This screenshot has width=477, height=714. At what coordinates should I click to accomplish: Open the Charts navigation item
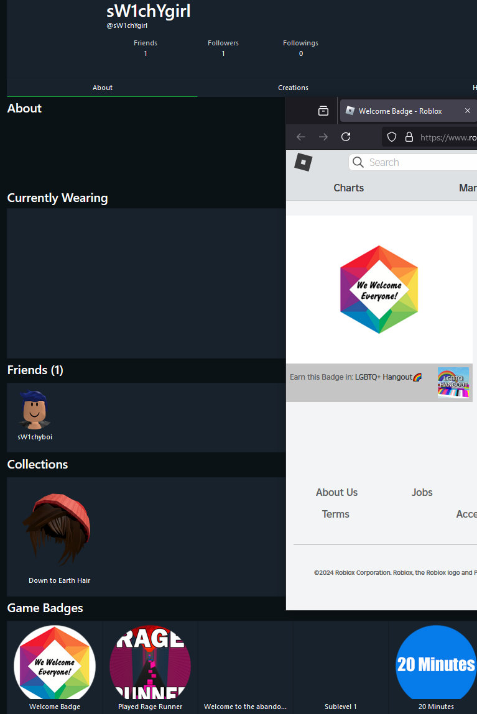(x=348, y=188)
